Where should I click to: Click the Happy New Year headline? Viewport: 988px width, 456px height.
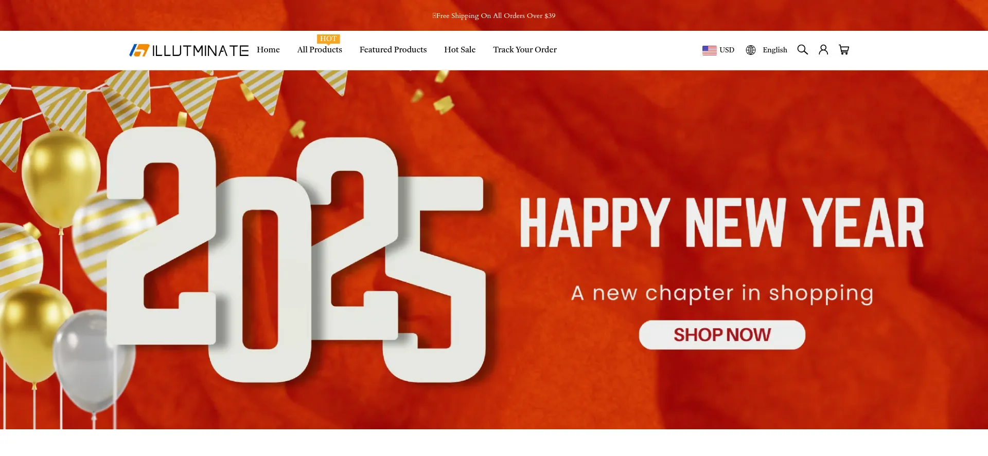coord(722,223)
